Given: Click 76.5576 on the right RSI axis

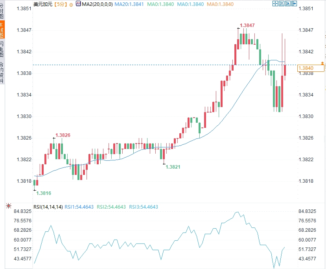Looking at the screenshot, I should click(307, 221).
